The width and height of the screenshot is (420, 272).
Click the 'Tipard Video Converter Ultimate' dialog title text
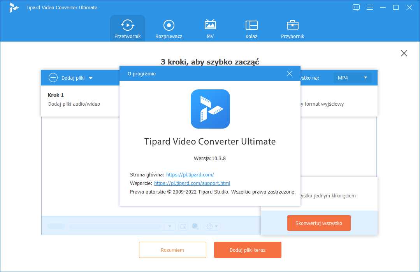point(210,141)
